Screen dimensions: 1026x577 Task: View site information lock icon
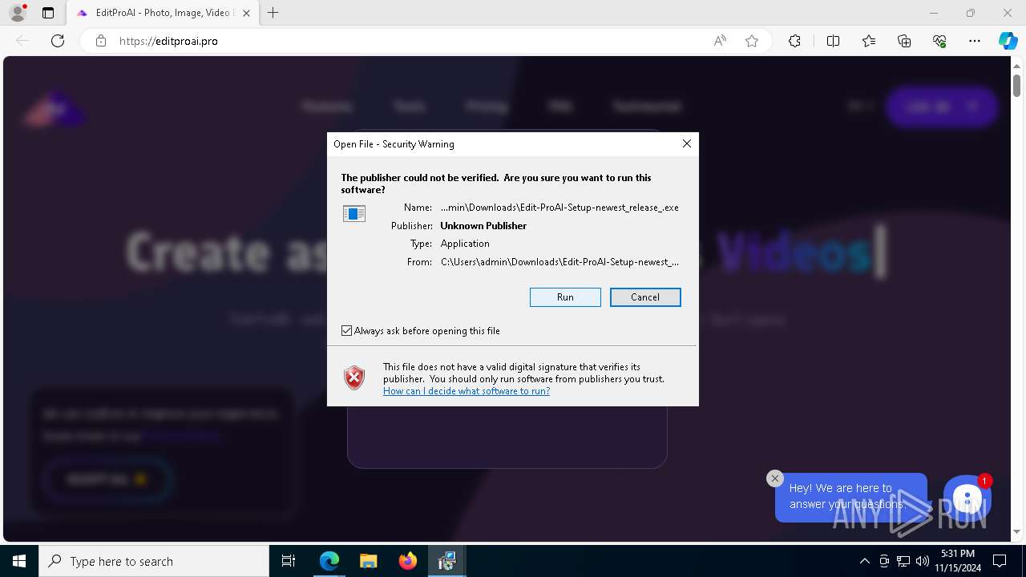click(x=101, y=41)
